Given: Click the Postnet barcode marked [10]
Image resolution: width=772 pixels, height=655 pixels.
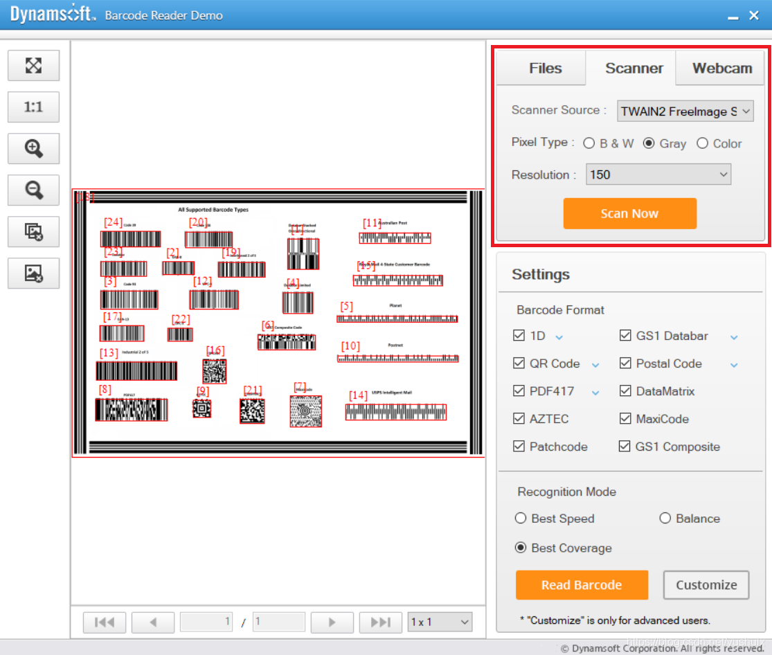Looking at the screenshot, I should pos(398,359).
